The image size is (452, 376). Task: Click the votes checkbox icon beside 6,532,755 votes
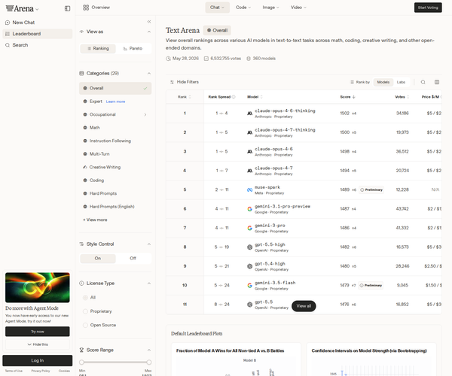pyautogui.click(x=206, y=59)
